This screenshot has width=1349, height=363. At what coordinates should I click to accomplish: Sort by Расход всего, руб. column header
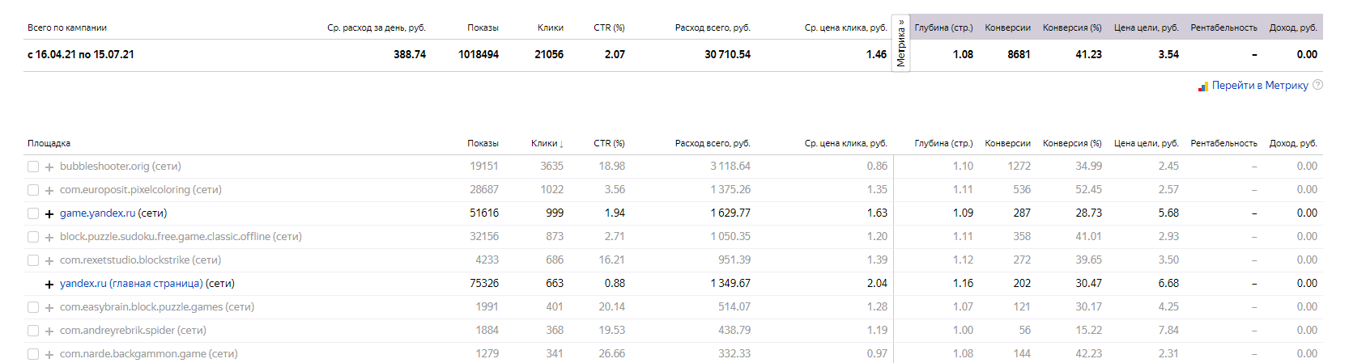point(713,143)
